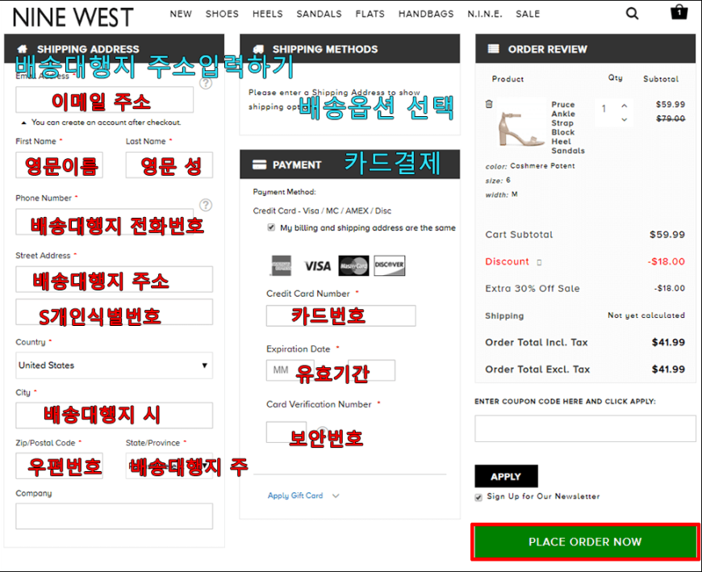Viewport: 702px width, 572px height.
Task: Focus the Credit Card Number field
Action: click(341, 316)
